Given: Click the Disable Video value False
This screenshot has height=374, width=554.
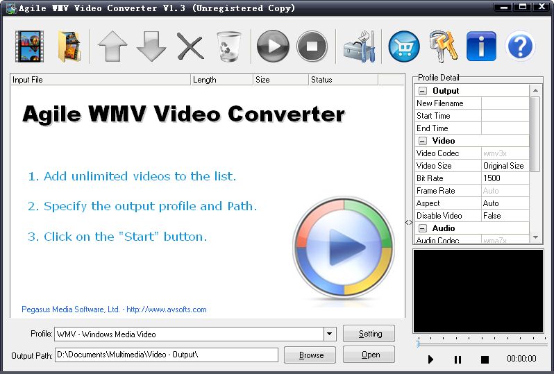Looking at the screenshot, I should 505,215.
